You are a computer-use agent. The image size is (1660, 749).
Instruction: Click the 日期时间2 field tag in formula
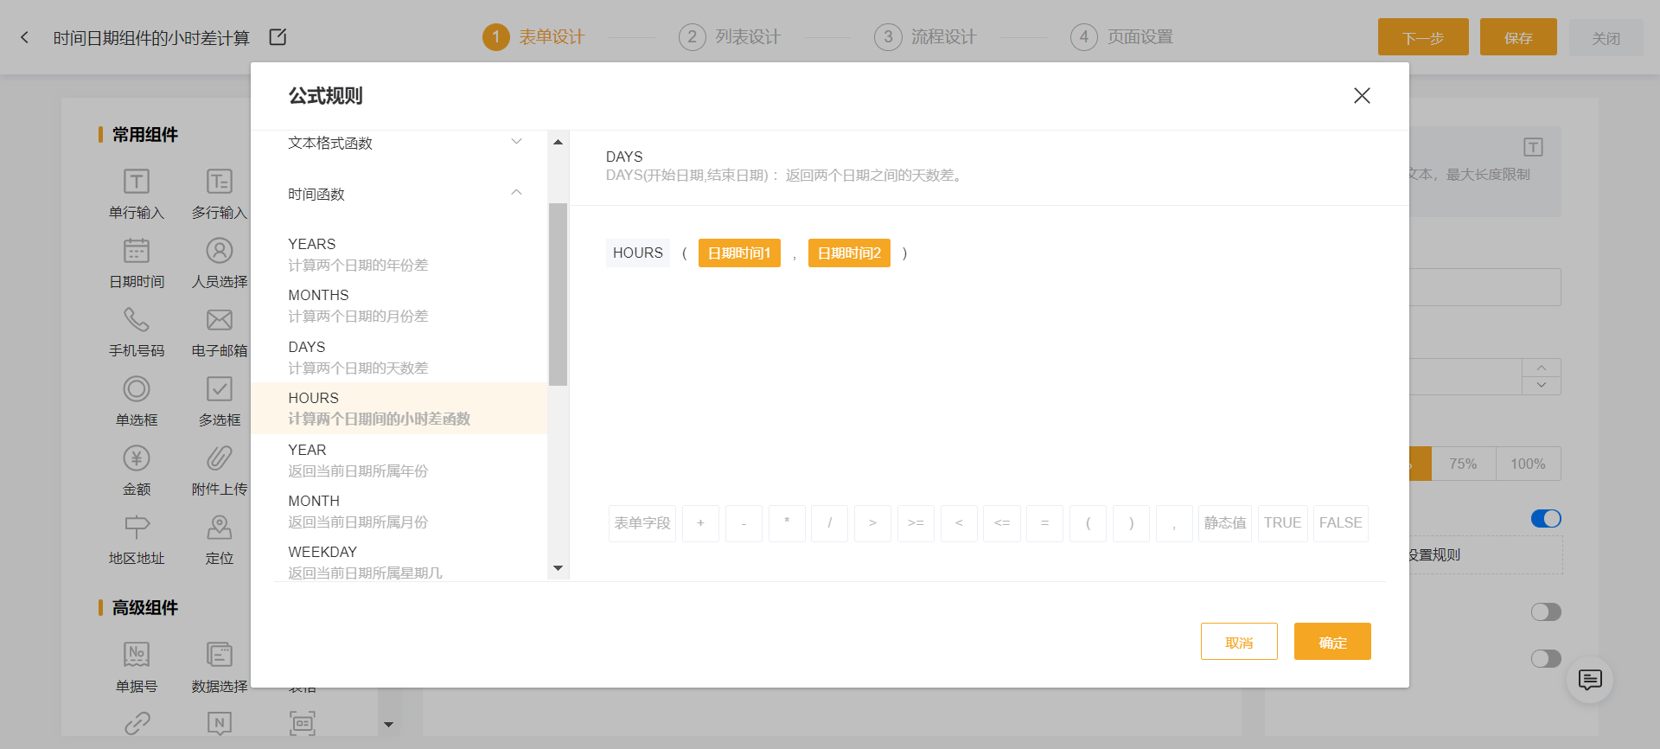[849, 253]
